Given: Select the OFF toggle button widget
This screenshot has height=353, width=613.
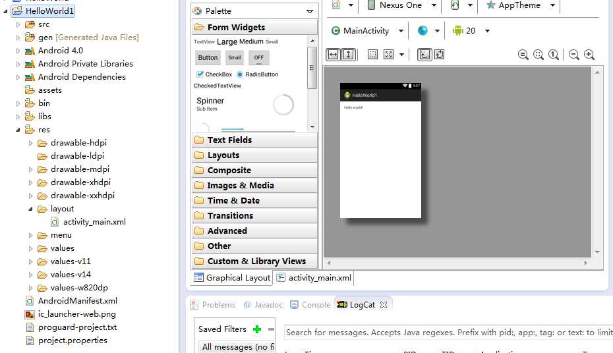Looking at the screenshot, I should pos(259,58).
